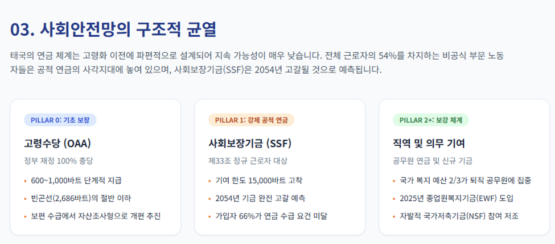Click the '03. 사회안전망의 구조적 균열' heading
The image size is (555, 244).
113,30
